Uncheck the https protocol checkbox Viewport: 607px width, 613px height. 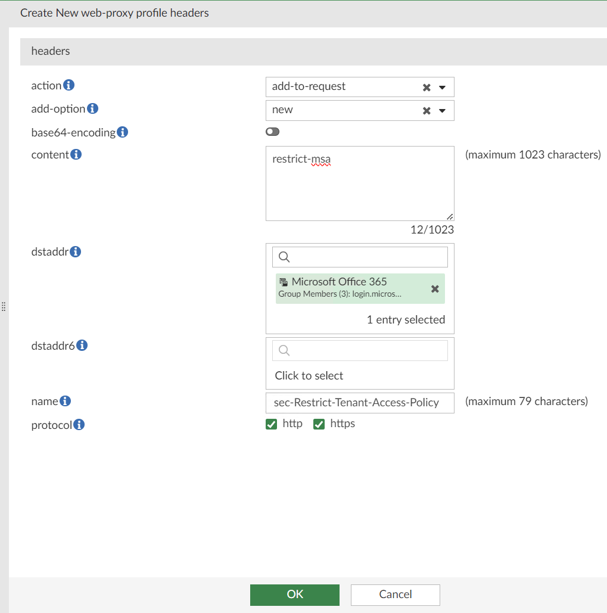pyautogui.click(x=319, y=424)
